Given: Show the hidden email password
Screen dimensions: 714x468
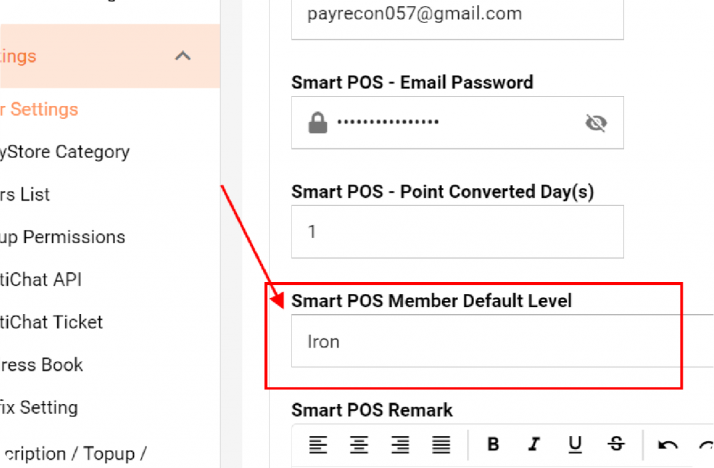Looking at the screenshot, I should tap(596, 123).
